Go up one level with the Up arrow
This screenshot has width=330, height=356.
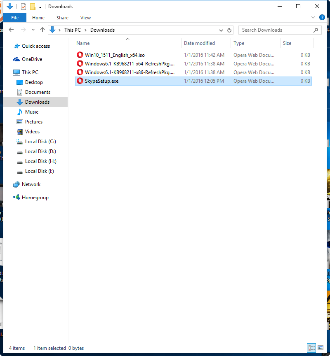pos(42,30)
